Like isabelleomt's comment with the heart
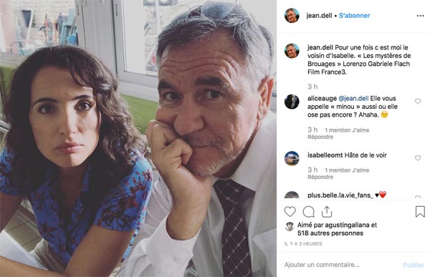The height and width of the screenshot is (277, 430). [418, 157]
